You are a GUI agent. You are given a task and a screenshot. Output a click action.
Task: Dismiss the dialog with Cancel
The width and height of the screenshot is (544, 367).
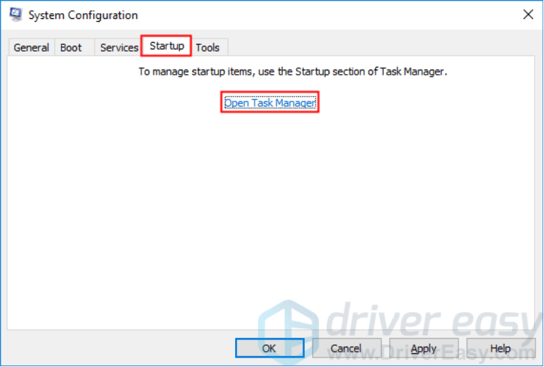347,348
